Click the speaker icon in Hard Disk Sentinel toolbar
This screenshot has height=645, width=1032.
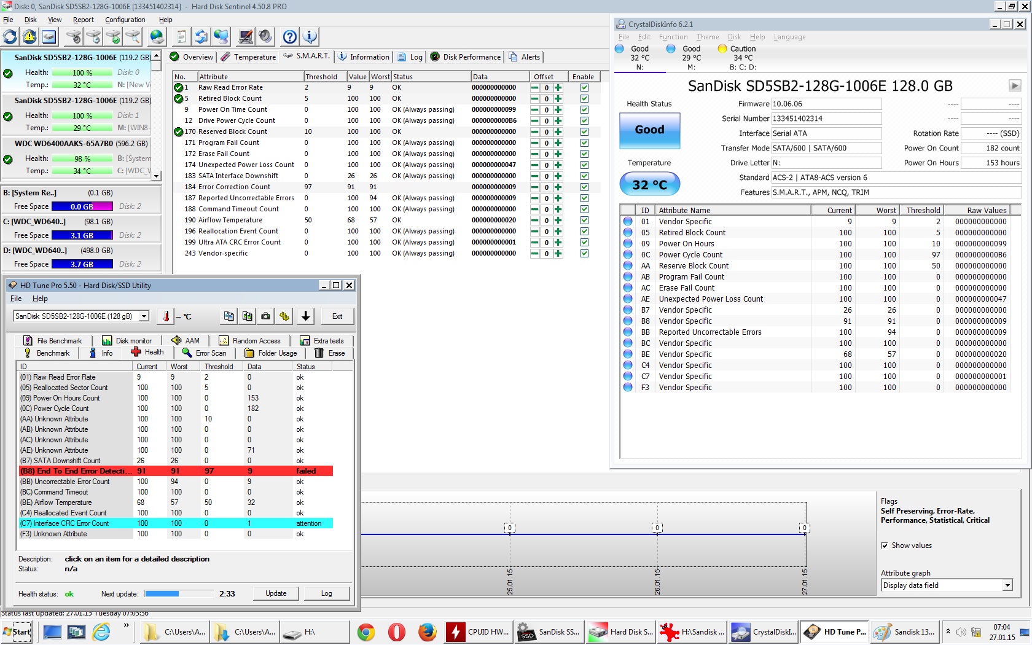[265, 37]
